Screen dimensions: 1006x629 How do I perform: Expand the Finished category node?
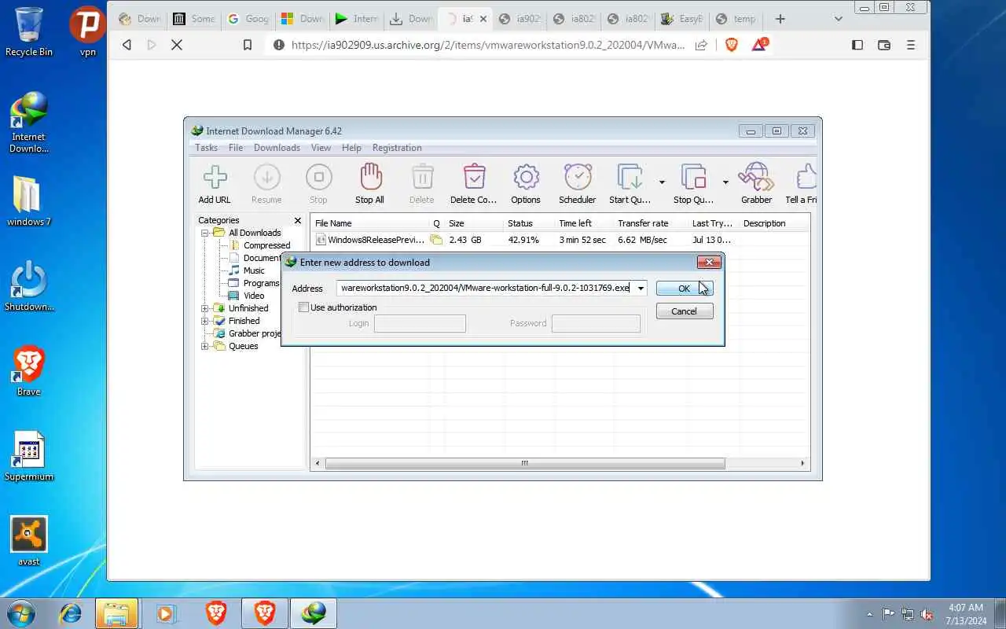click(x=205, y=321)
